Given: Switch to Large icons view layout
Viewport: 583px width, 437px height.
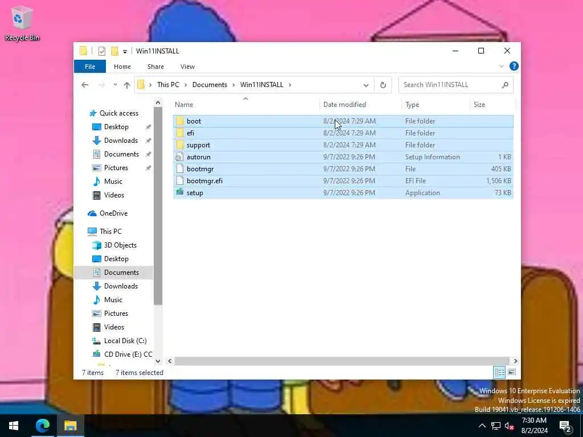Looking at the screenshot, I should [x=512, y=372].
